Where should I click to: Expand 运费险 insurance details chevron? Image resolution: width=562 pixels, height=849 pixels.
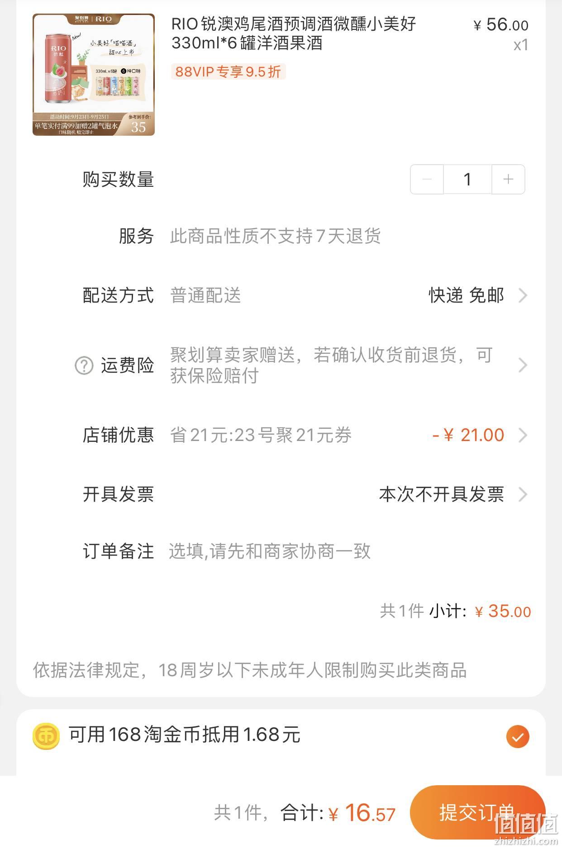pyautogui.click(x=523, y=365)
